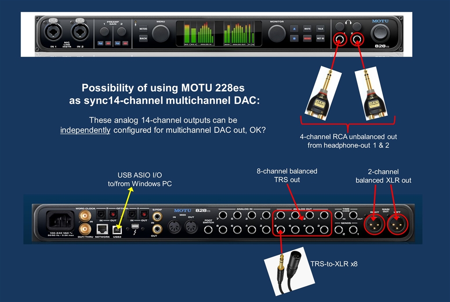Viewport: 450px width, 302px height.
Task: Click headphone output 1 circled jack
Action: click(340, 39)
